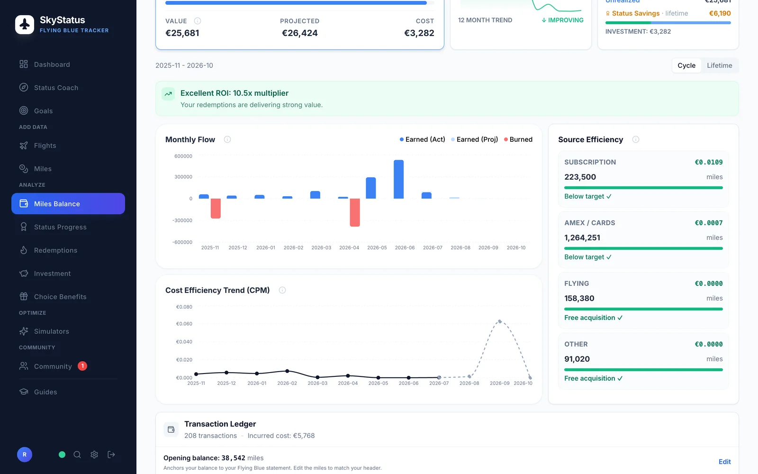The width and height of the screenshot is (758, 474).
Task: Click the COST €3,282 value
Action: 419,33
